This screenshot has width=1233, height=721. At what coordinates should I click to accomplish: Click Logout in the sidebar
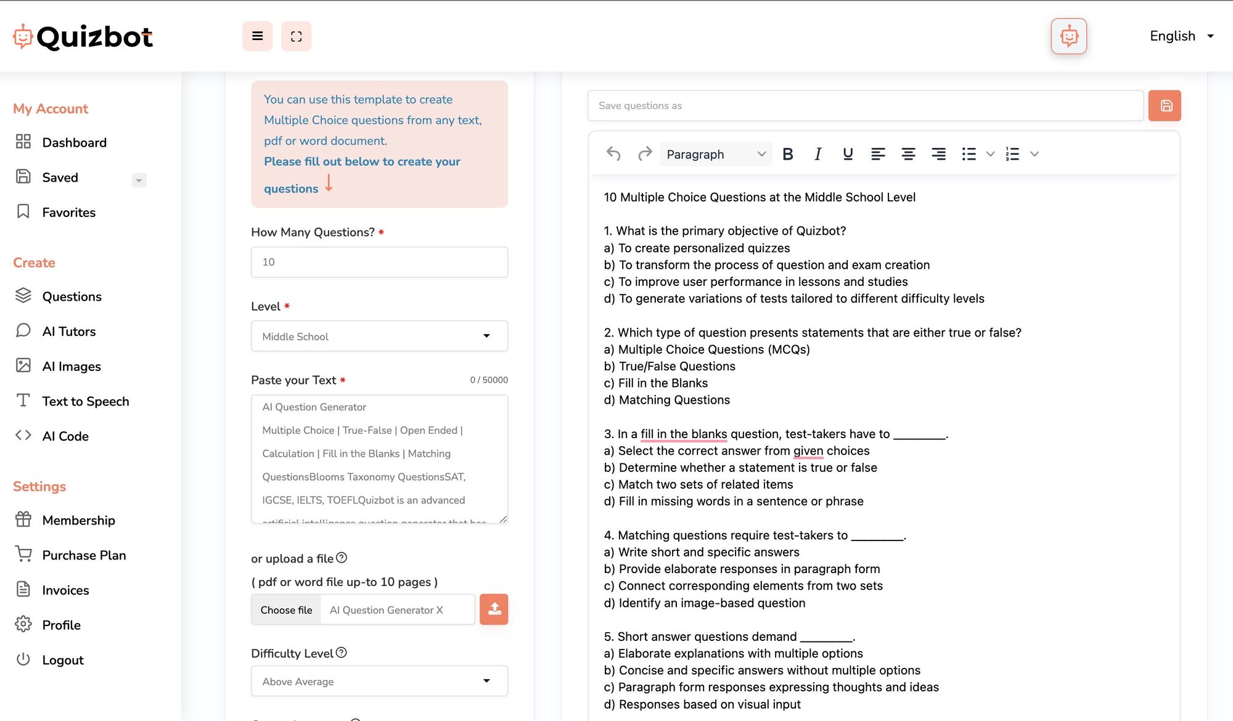(x=63, y=660)
